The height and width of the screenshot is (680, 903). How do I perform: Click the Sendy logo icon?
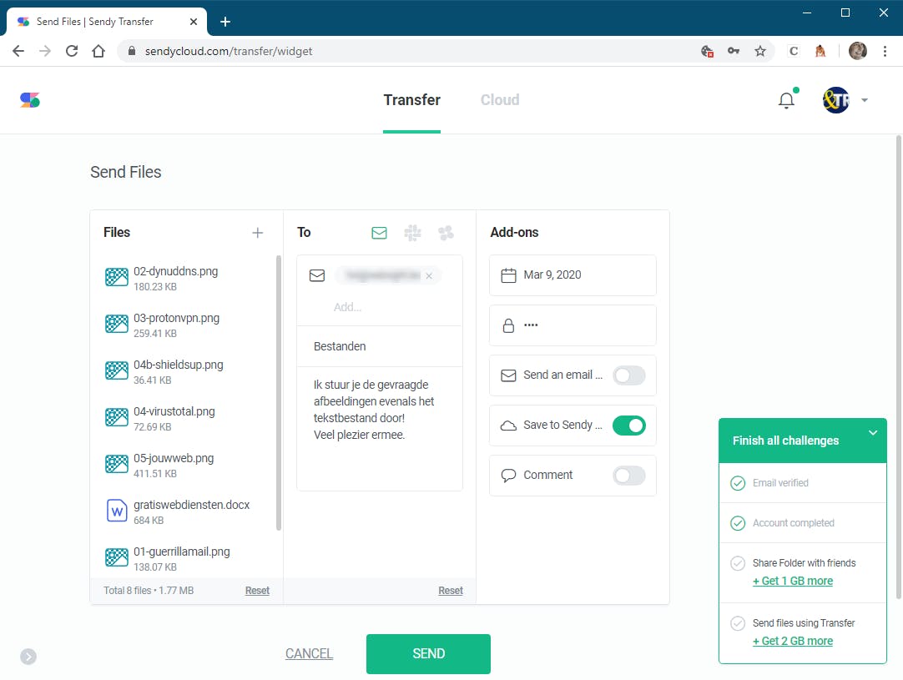pyautogui.click(x=29, y=100)
